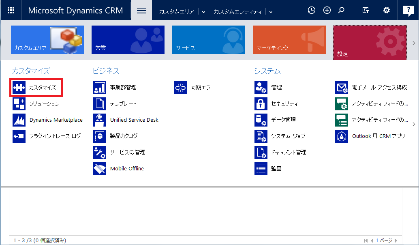
Task: Go to next page of the grid
Action: [x=396, y=241]
